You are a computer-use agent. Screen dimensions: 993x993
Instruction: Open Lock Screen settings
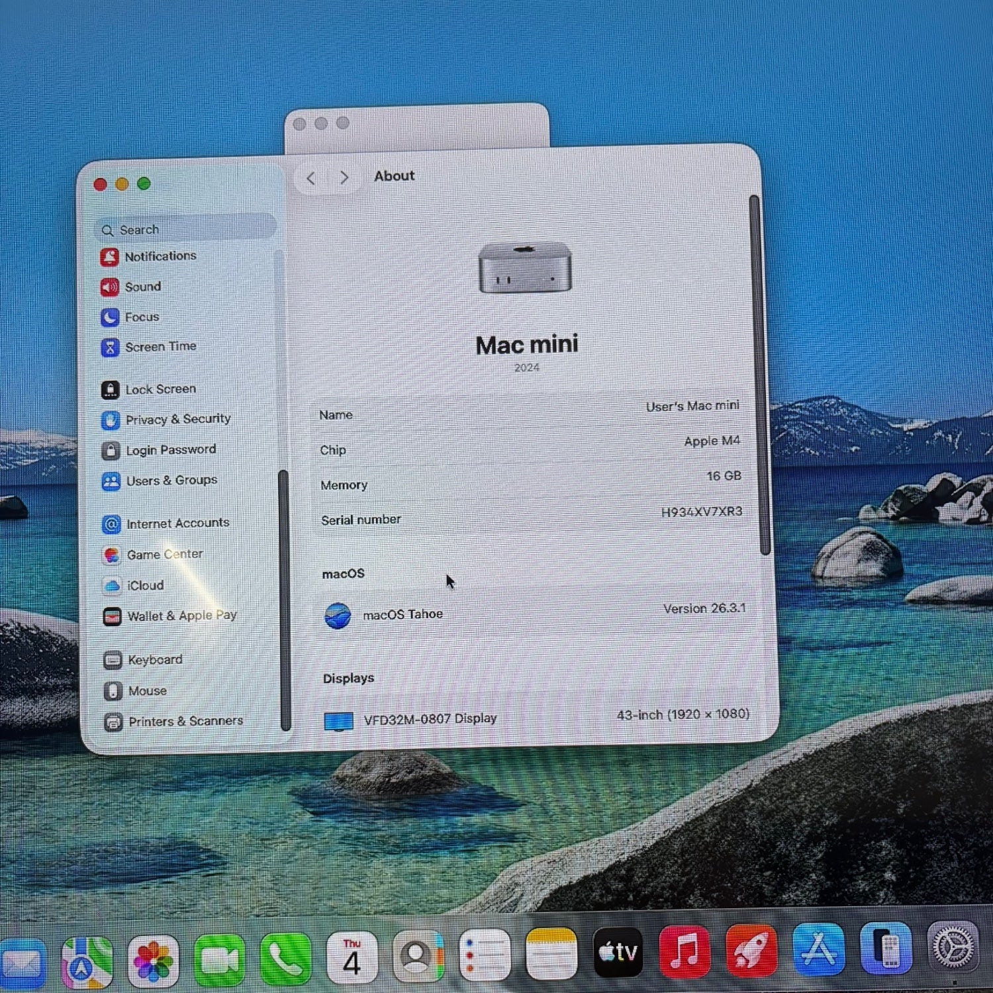[x=148, y=389]
